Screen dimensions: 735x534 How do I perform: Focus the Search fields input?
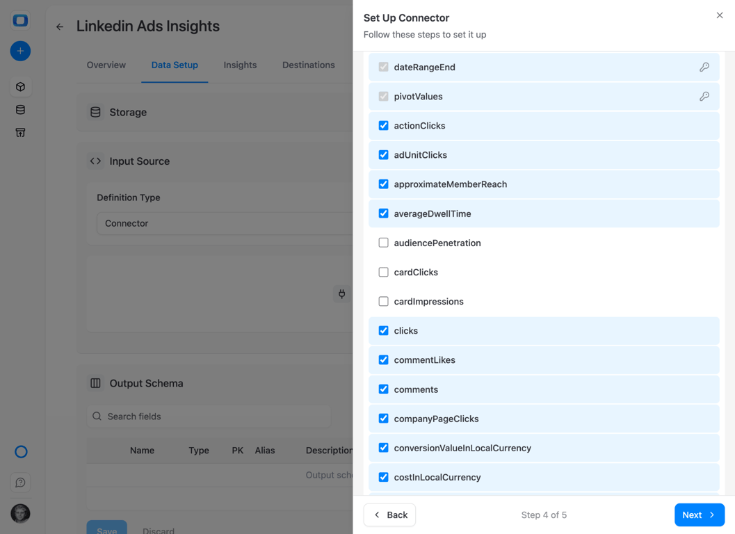209,416
